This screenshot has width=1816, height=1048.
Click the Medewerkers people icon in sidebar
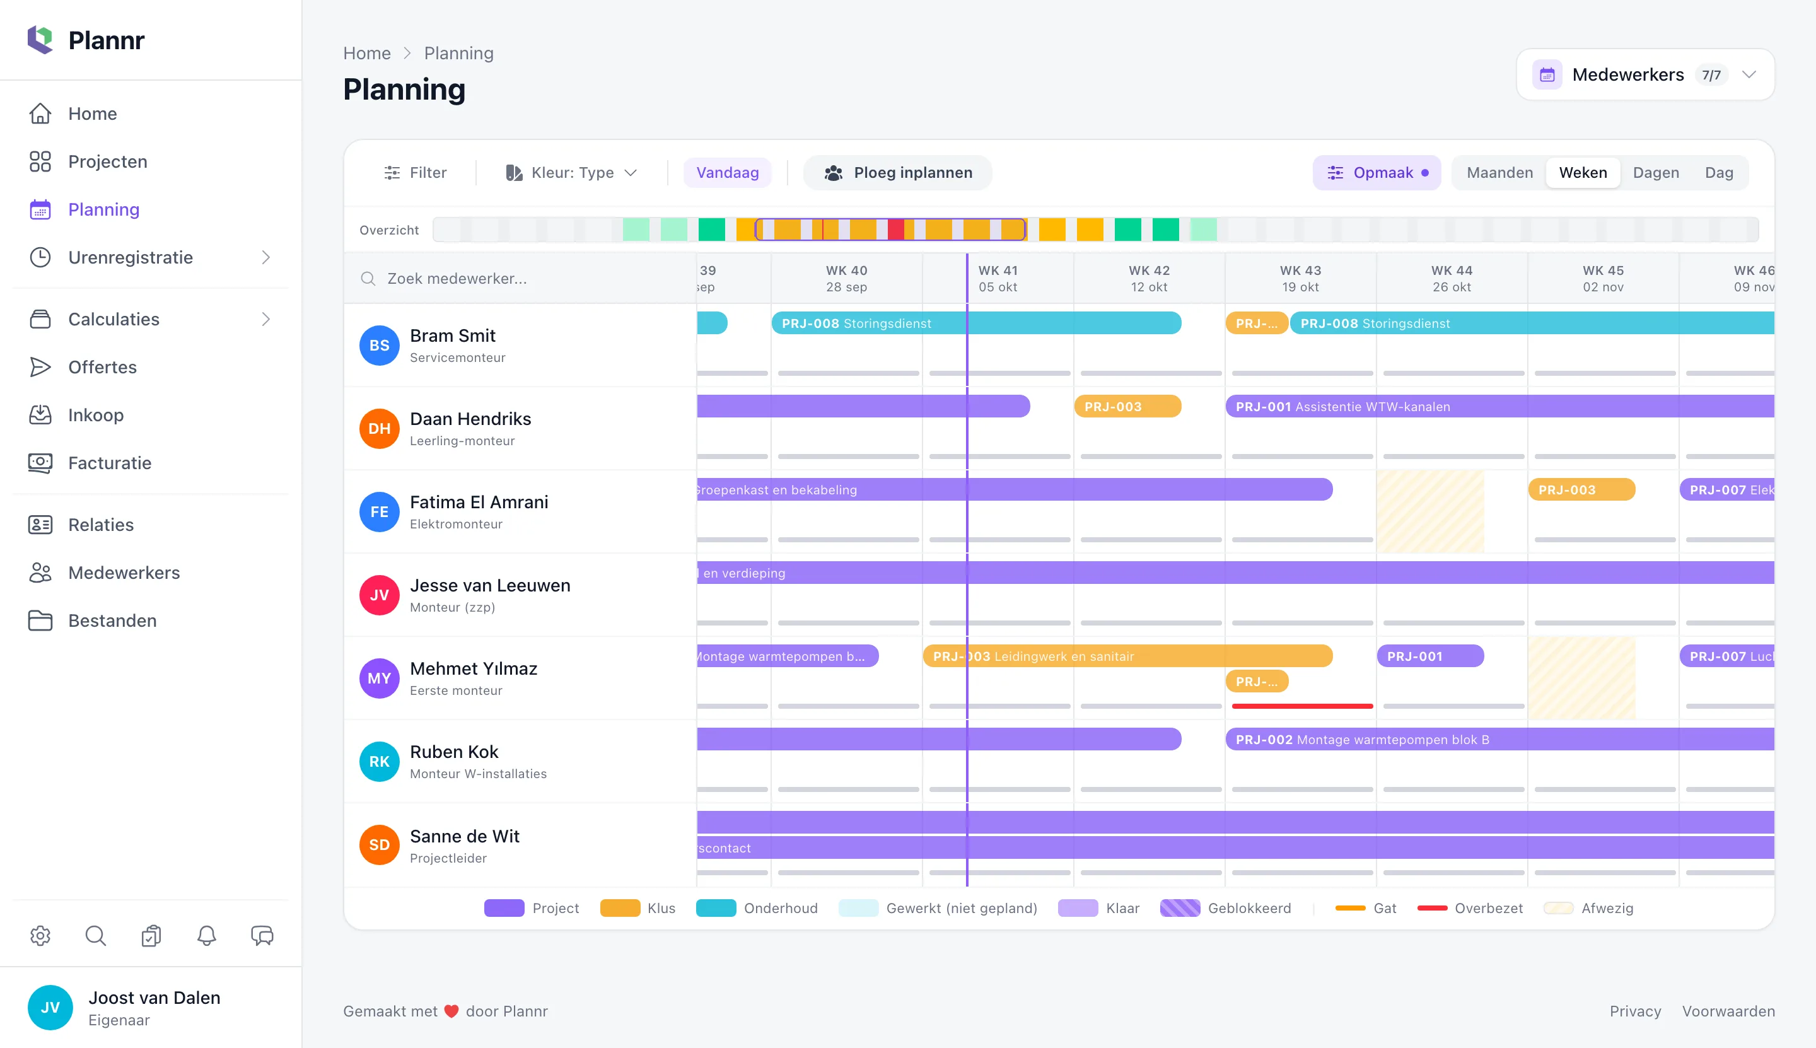[x=40, y=573]
